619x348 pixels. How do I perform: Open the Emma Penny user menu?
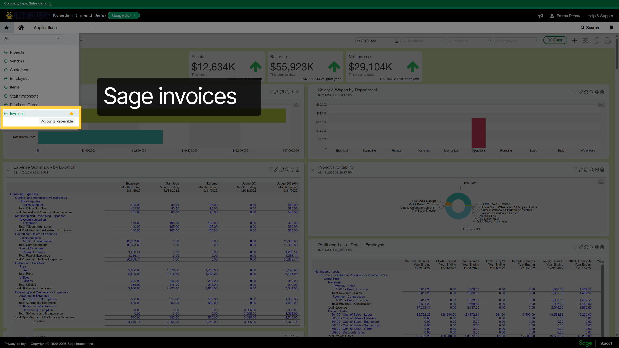[x=565, y=16]
